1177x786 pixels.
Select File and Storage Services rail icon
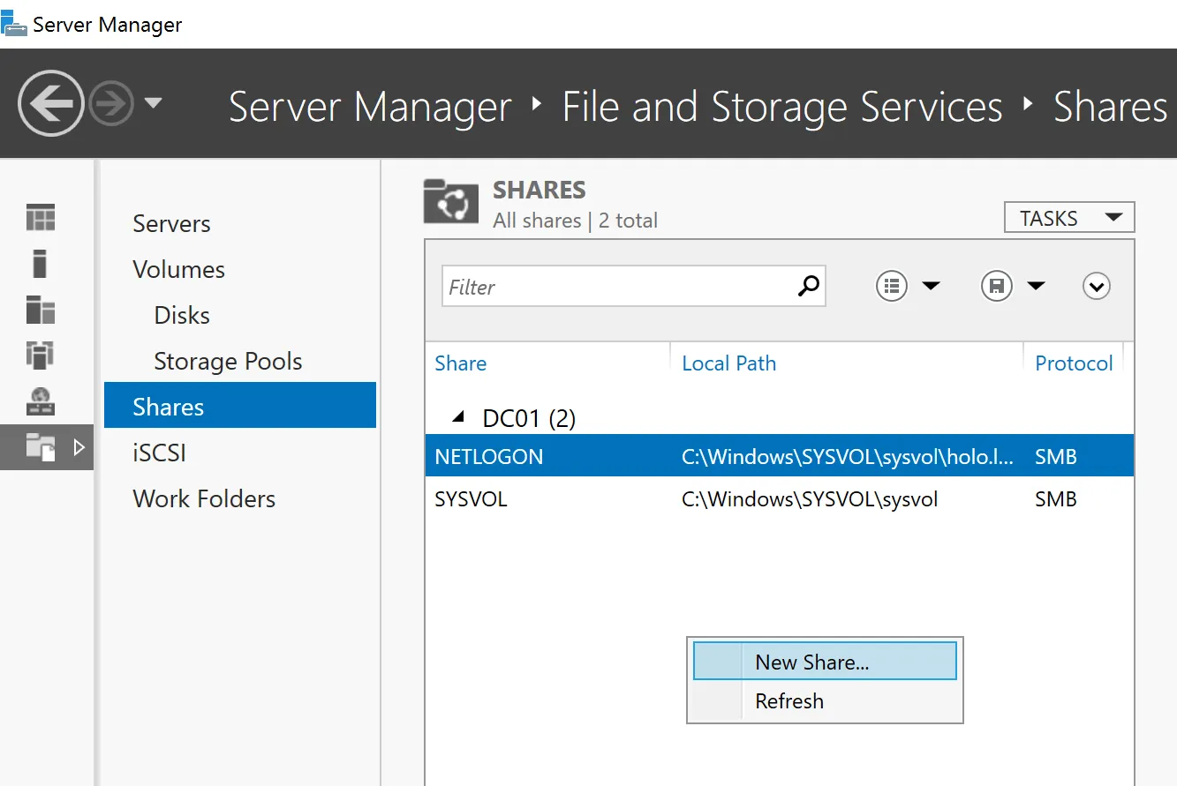tap(41, 446)
